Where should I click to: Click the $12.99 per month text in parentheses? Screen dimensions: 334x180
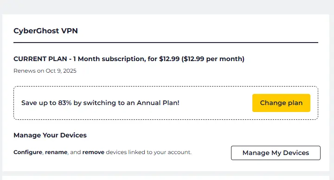click(x=214, y=59)
